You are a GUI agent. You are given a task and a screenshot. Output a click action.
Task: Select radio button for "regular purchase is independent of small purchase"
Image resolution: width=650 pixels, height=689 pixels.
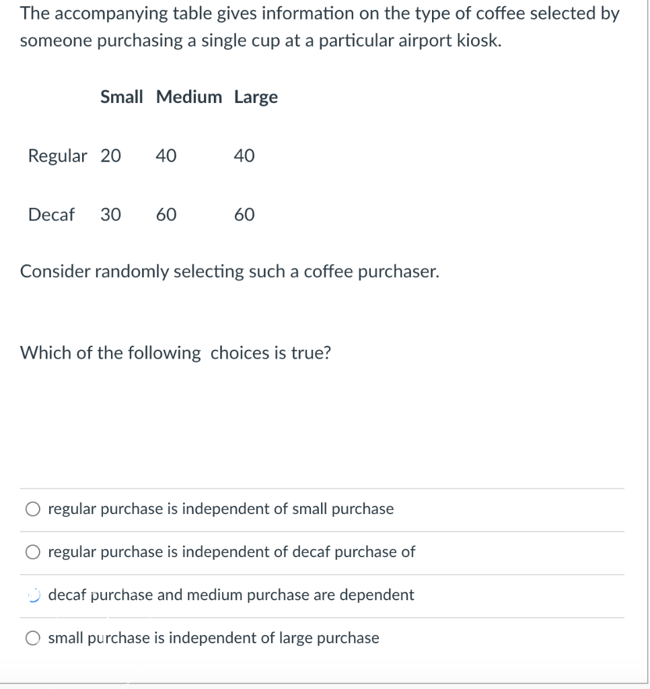click(33, 509)
